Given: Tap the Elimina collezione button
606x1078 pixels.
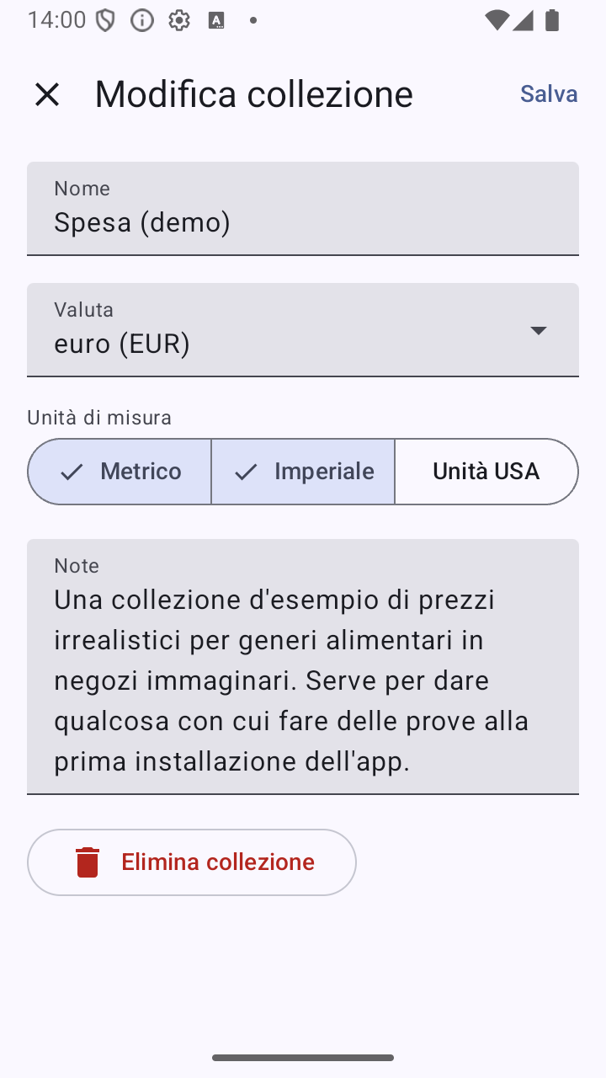Looking at the screenshot, I should pos(192,862).
